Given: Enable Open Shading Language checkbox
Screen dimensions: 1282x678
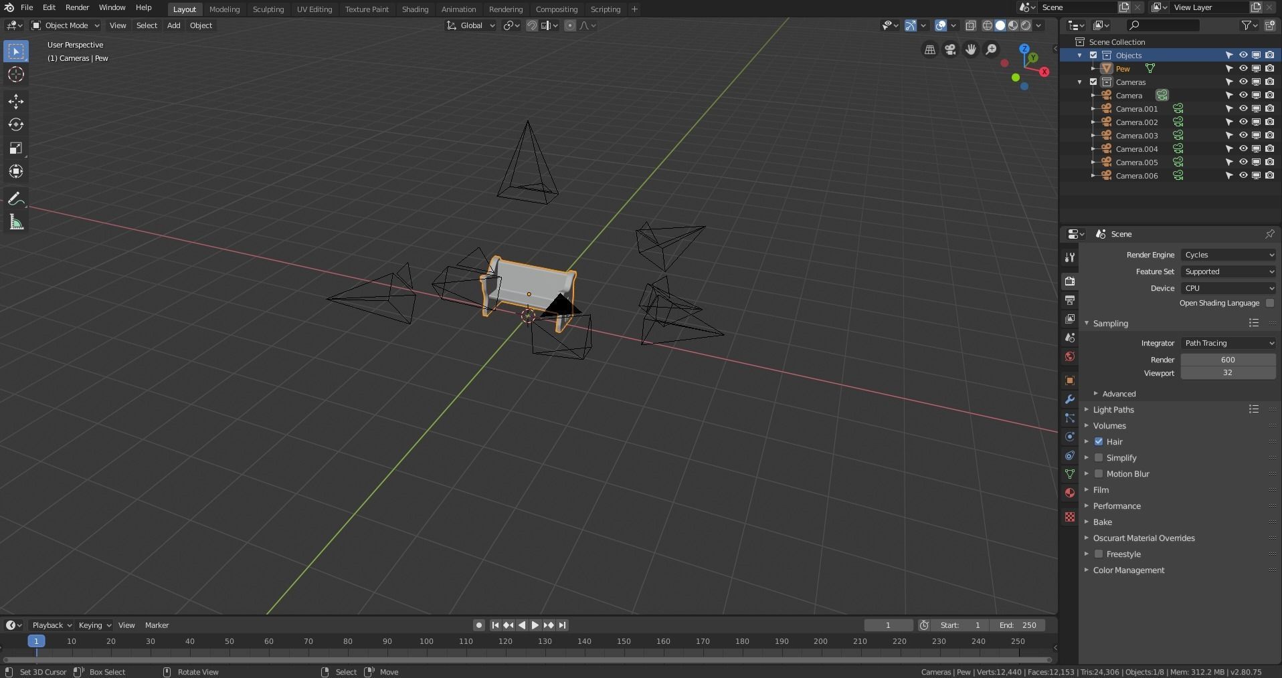Looking at the screenshot, I should click(1270, 304).
